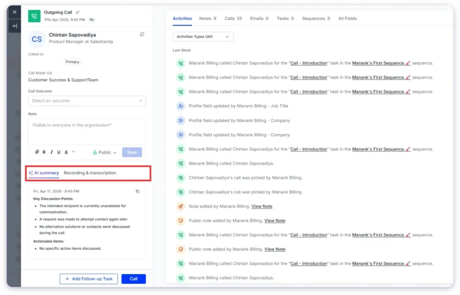Toggle underline formatting in the note editor
Screen dimensions: 460x295
59,152
